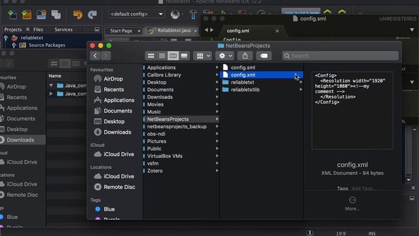
Task: Go forward in NetBeansProjects Finder window
Action: 105,56
